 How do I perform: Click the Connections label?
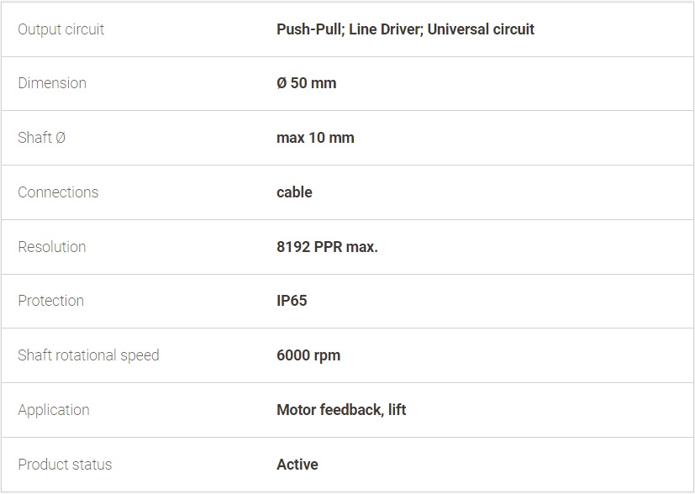pos(58,192)
